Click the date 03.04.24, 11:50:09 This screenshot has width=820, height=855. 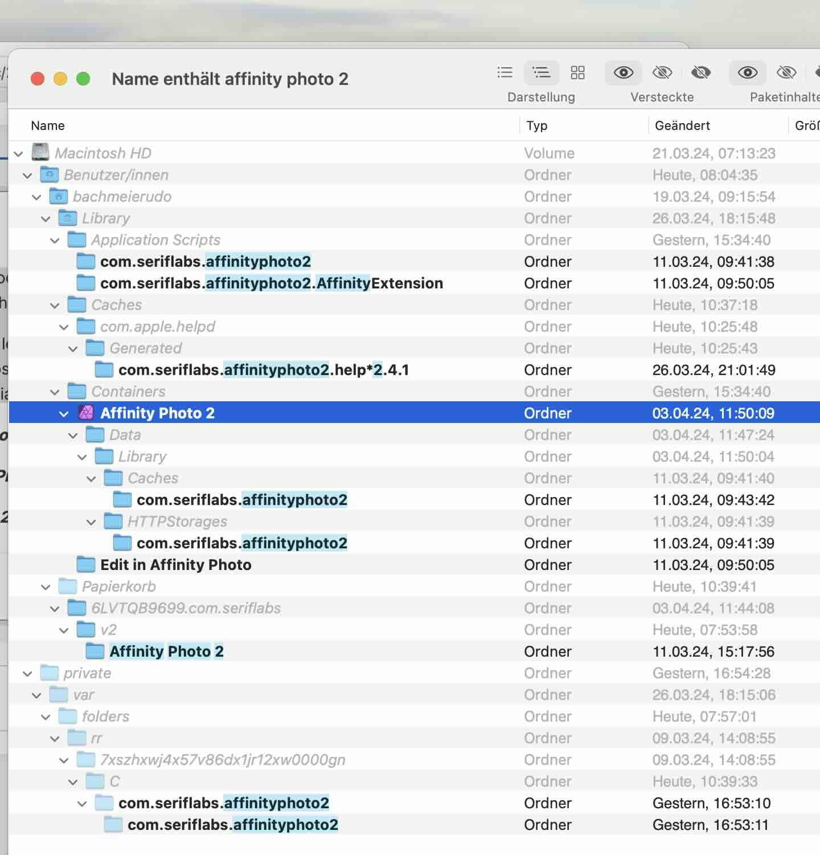713,413
